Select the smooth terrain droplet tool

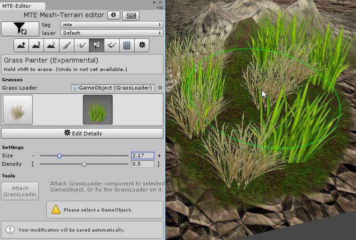(51, 45)
